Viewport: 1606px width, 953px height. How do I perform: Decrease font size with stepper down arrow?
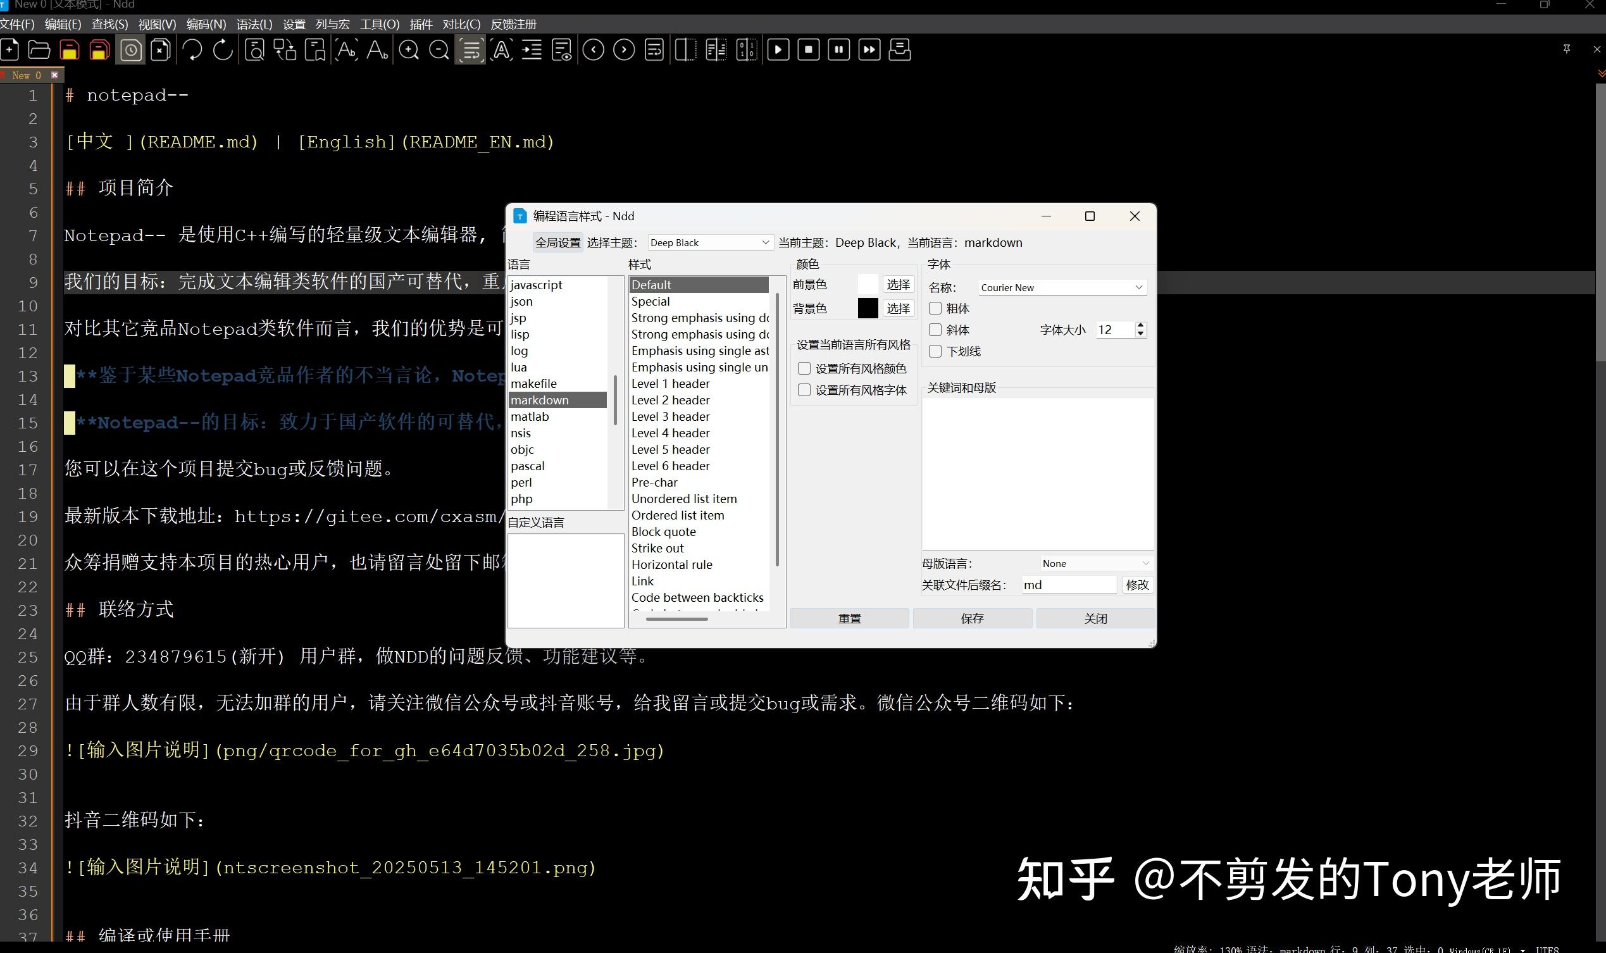(1140, 333)
